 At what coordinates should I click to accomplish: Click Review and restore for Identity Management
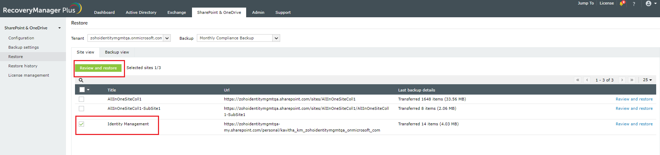click(x=634, y=124)
